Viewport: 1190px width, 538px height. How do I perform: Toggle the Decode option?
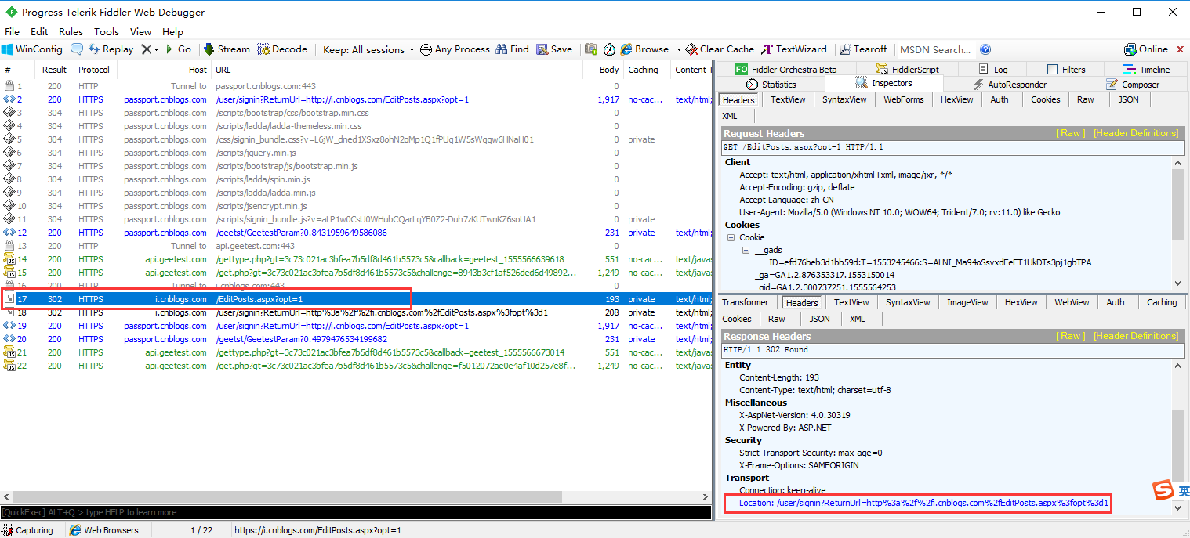click(282, 49)
